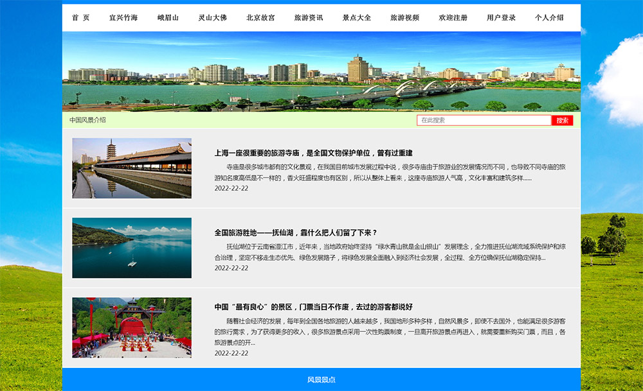Click the red 搜索 button
Image resolution: width=643 pixels, height=391 pixels.
tap(562, 120)
